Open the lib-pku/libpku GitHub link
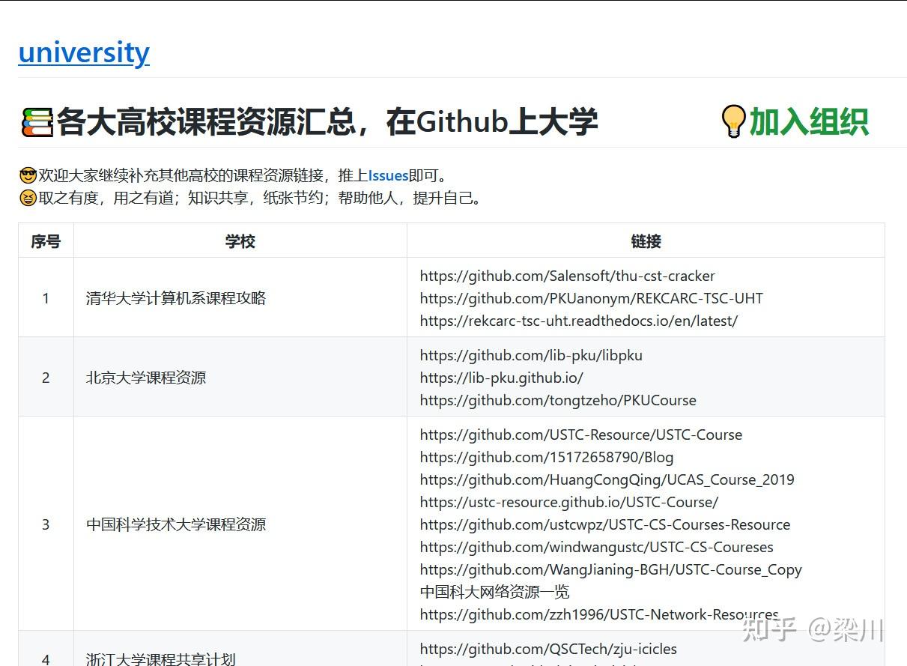 pos(531,355)
